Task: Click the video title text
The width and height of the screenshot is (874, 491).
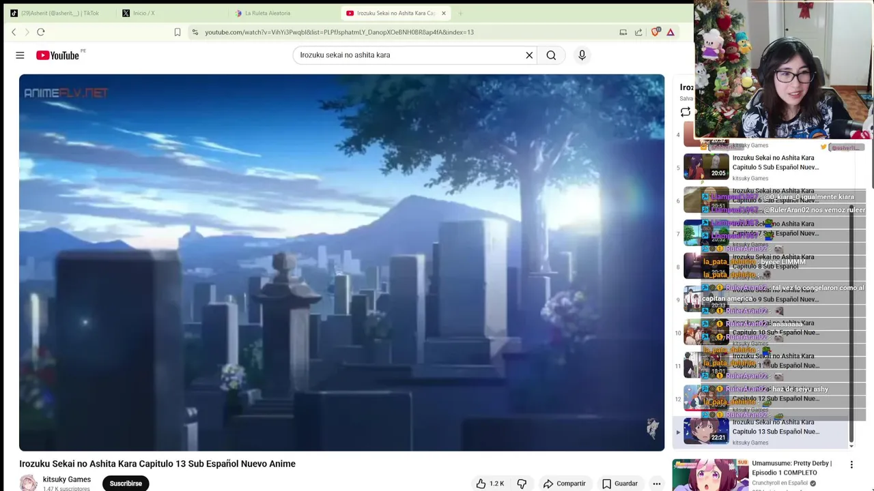Action: pos(157,464)
